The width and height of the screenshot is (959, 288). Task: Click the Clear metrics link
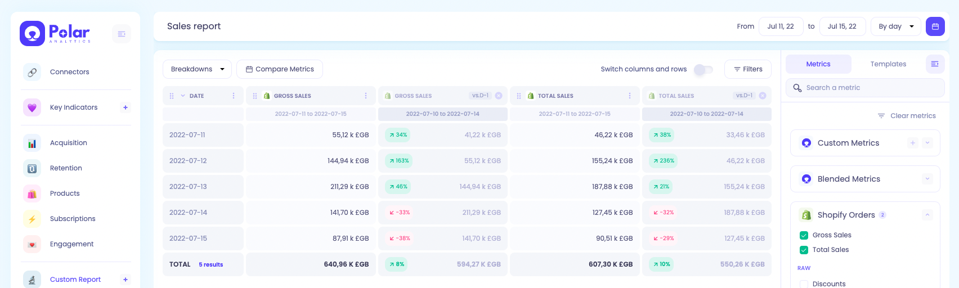coord(907,116)
